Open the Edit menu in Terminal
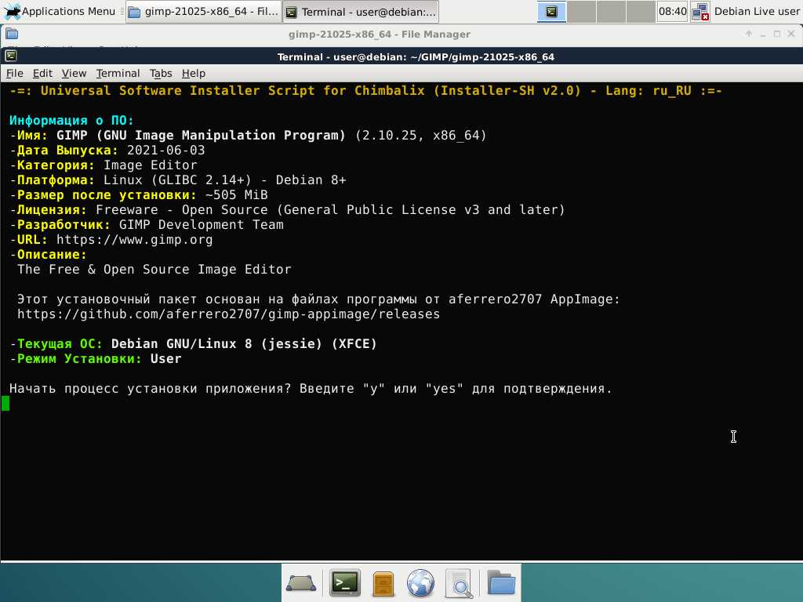 [x=42, y=73]
